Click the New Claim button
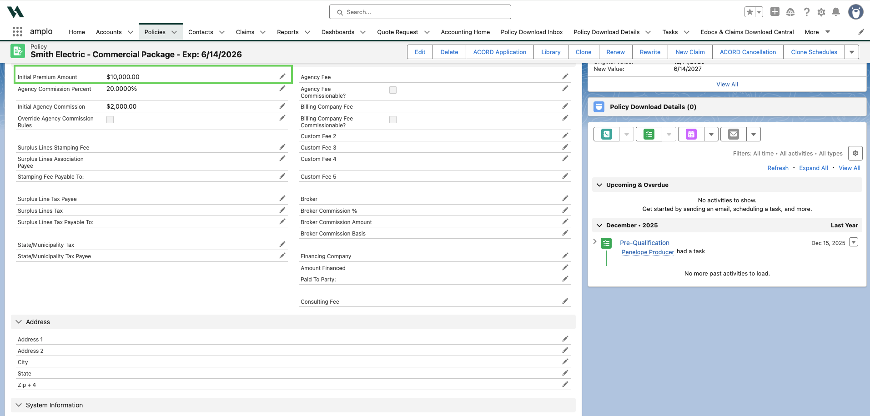870x416 pixels. point(690,52)
